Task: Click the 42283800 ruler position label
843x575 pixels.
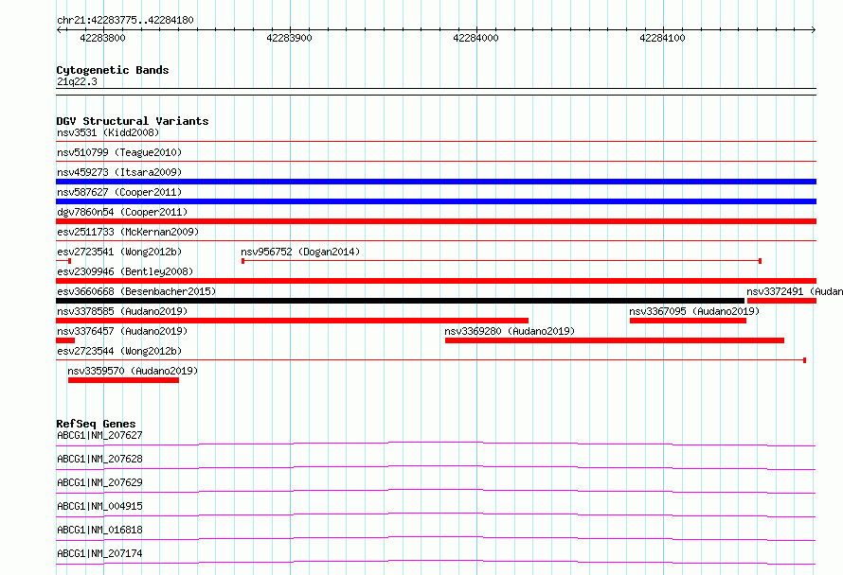Action: tap(102, 38)
